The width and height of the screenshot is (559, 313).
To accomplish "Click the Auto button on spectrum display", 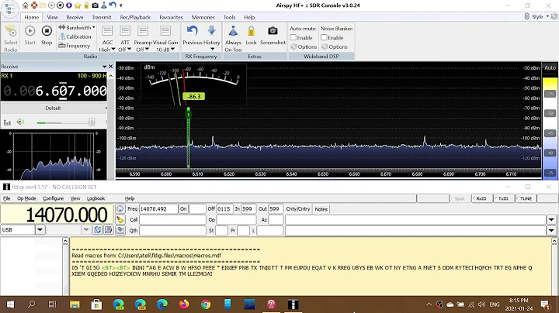I will pos(550,67).
